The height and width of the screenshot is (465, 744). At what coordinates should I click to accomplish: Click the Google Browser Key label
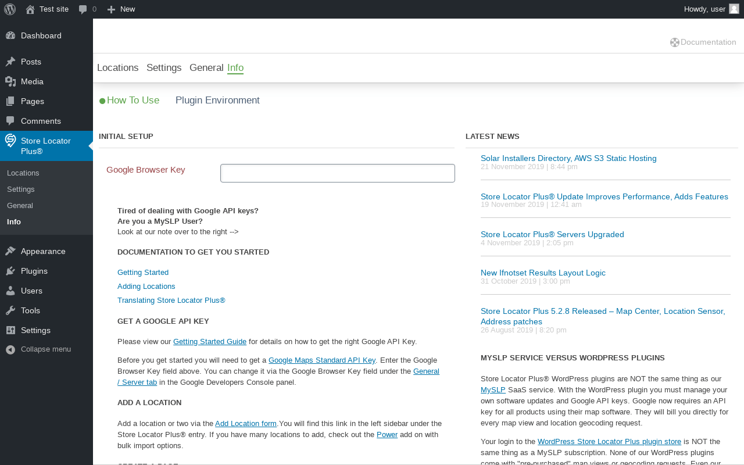point(146,170)
